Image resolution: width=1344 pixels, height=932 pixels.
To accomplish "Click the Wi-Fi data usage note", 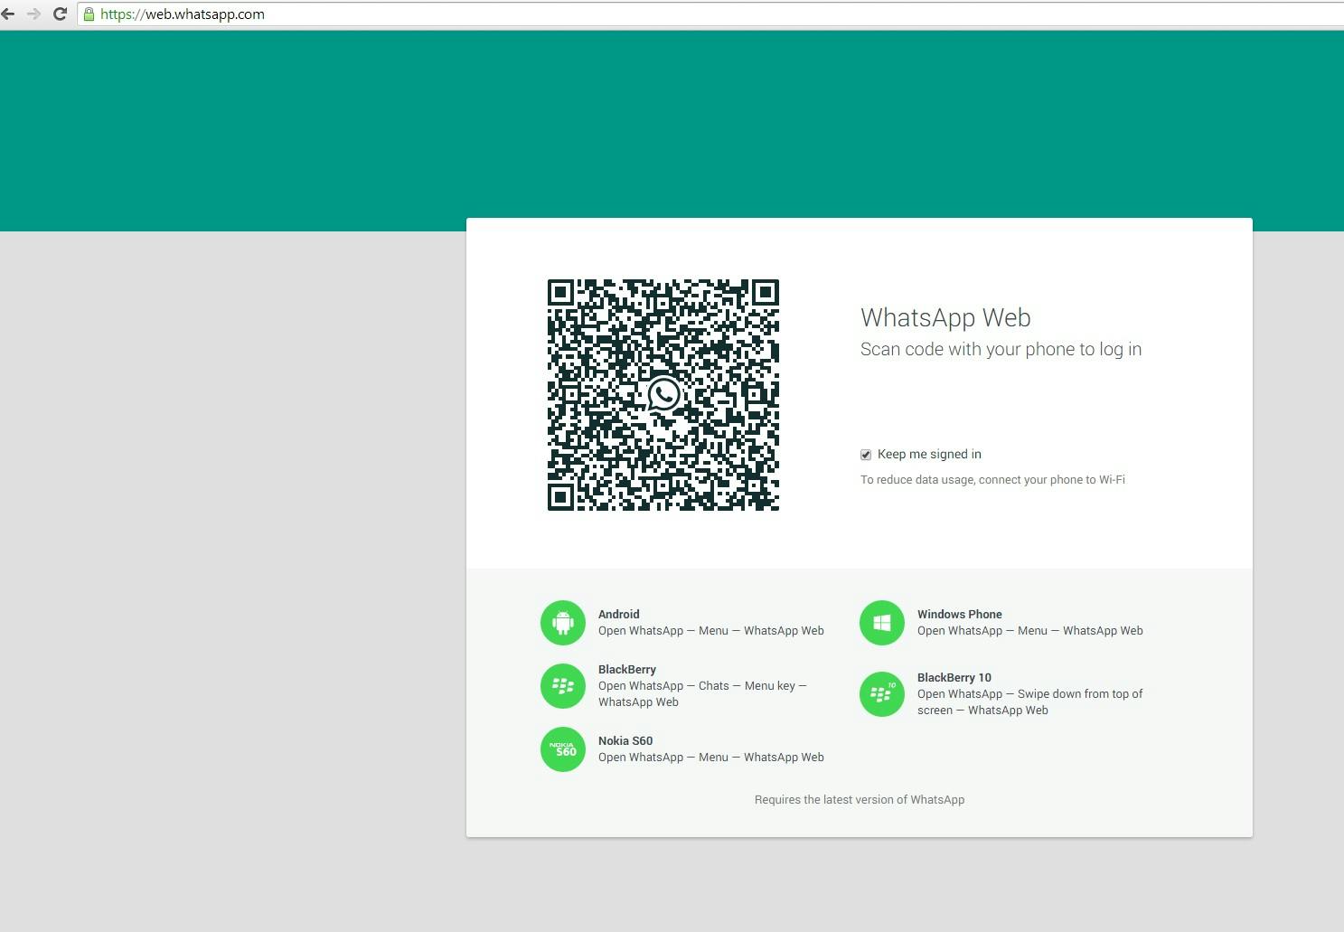I will [992, 480].
